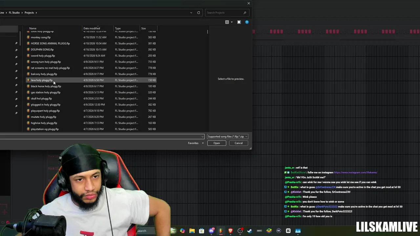This screenshot has height=236, width=420.
Task: Click the file icon of monkey song.flp
Action: click(28, 37)
